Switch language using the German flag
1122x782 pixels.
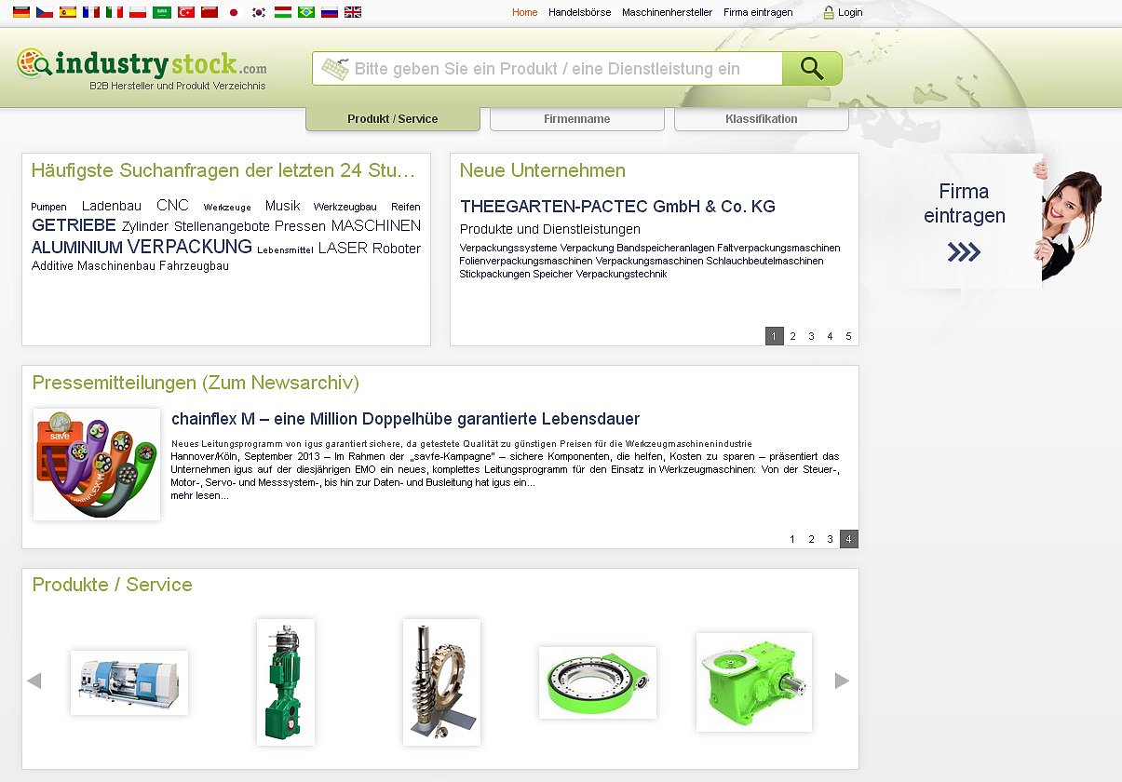(20, 12)
